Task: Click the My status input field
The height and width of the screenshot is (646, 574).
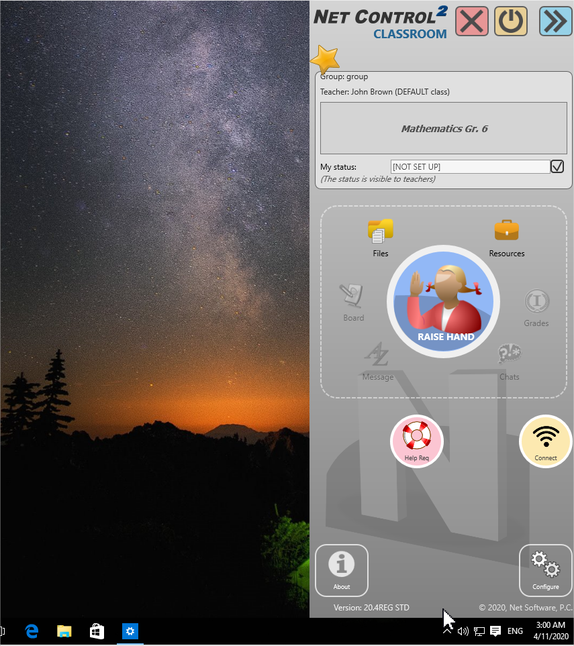Action: tap(470, 167)
